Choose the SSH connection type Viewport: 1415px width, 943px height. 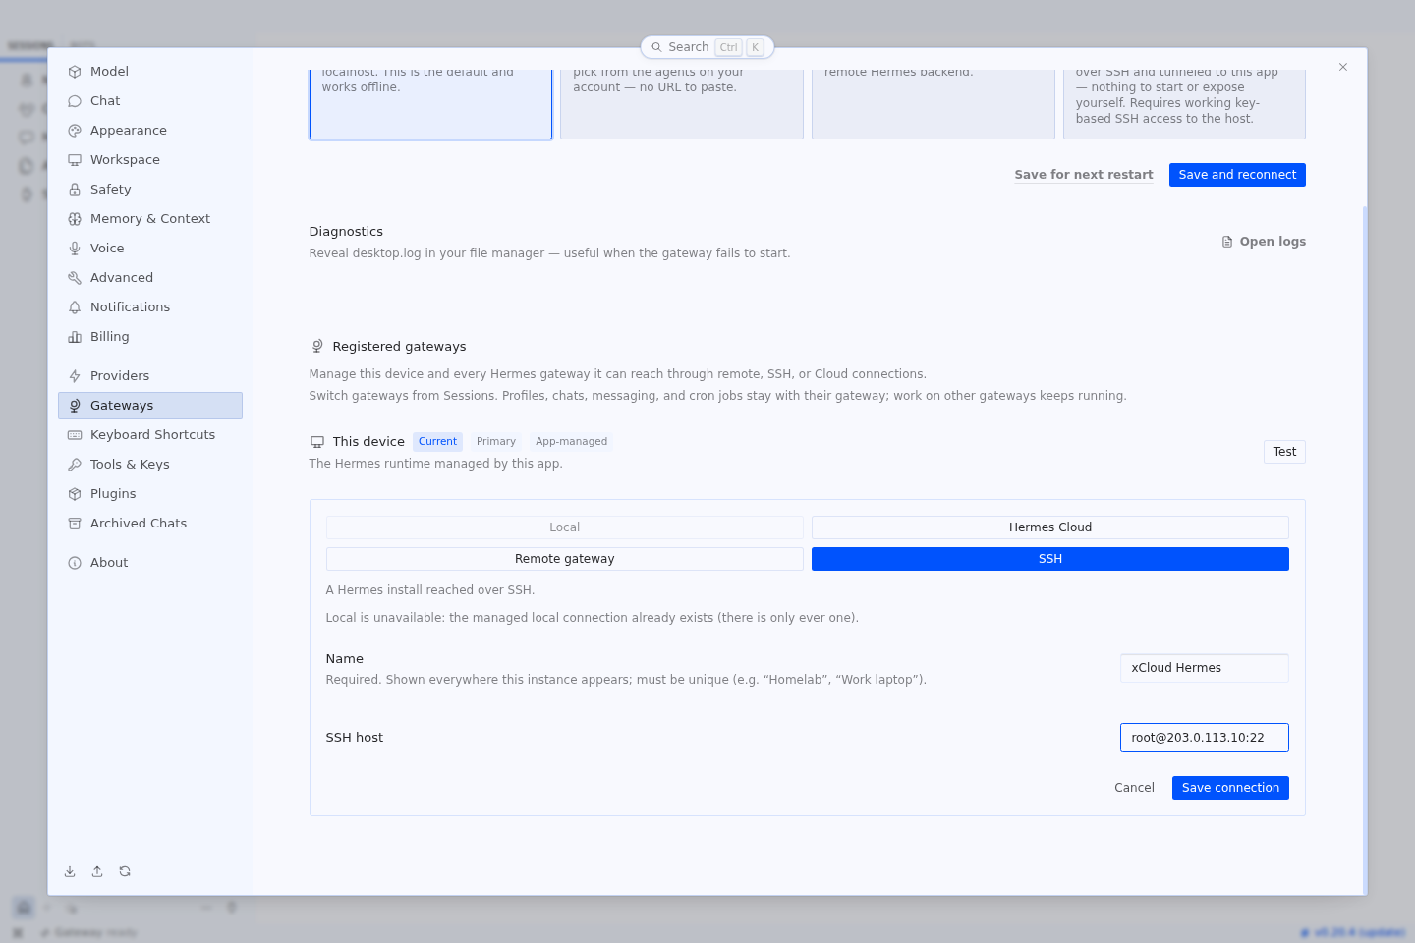tap(1050, 559)
